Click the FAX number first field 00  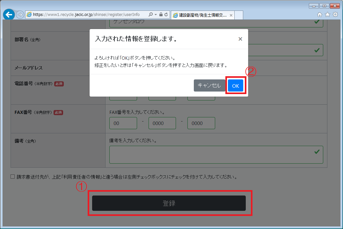(123, 123)
